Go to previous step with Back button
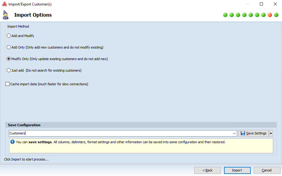 click(x=208, y=170)
